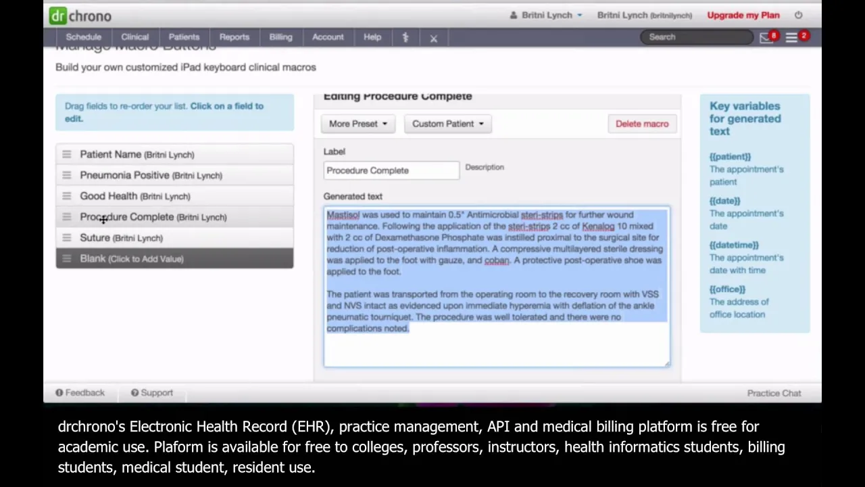The width and height of the screenshot is (865, 487).
Task: Open the Account menu
Action: tap(328, 37)
